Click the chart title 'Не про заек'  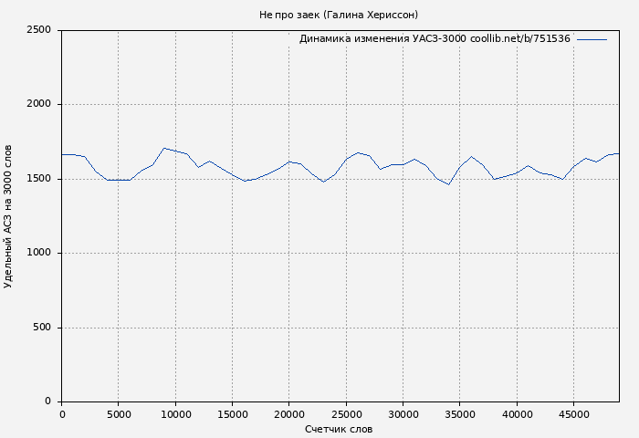339,15
